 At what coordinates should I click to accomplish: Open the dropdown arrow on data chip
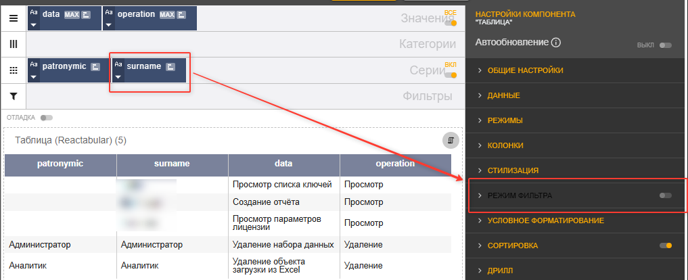click(x=34, y=24)
